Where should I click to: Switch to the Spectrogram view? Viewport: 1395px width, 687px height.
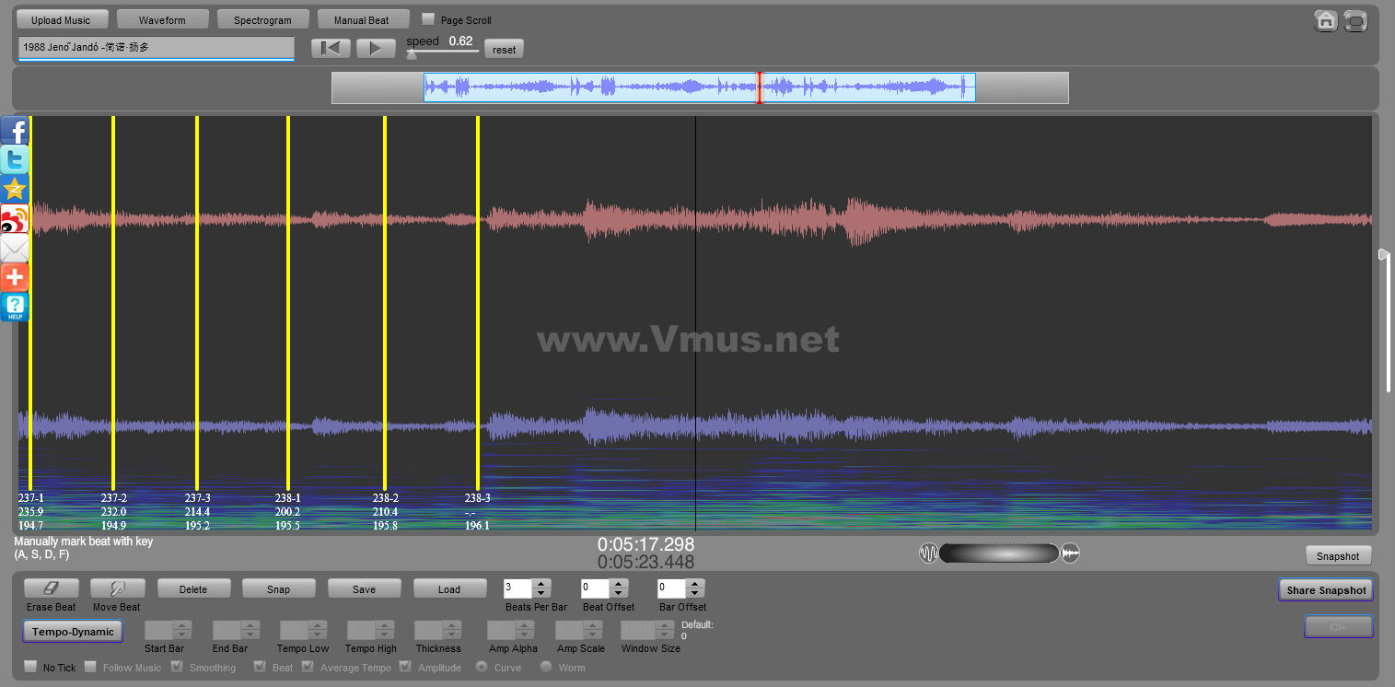[x=262, y=19]
